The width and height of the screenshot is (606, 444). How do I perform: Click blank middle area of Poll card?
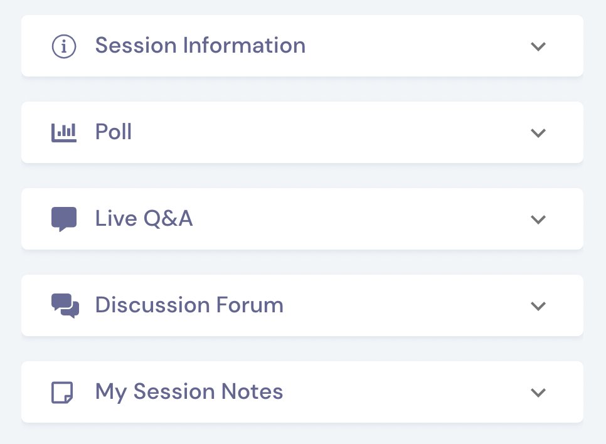coord(329,132)
